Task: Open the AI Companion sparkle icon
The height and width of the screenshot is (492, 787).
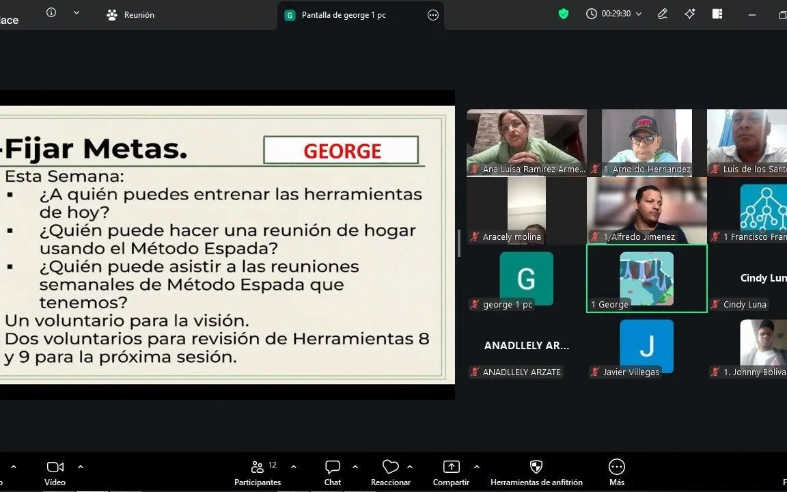Action: pos(689,14)
